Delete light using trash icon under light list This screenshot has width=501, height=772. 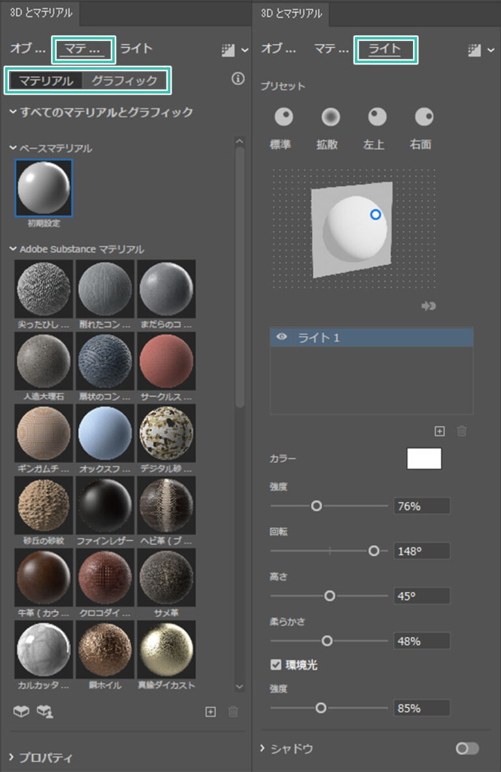[x=462, y=431]
